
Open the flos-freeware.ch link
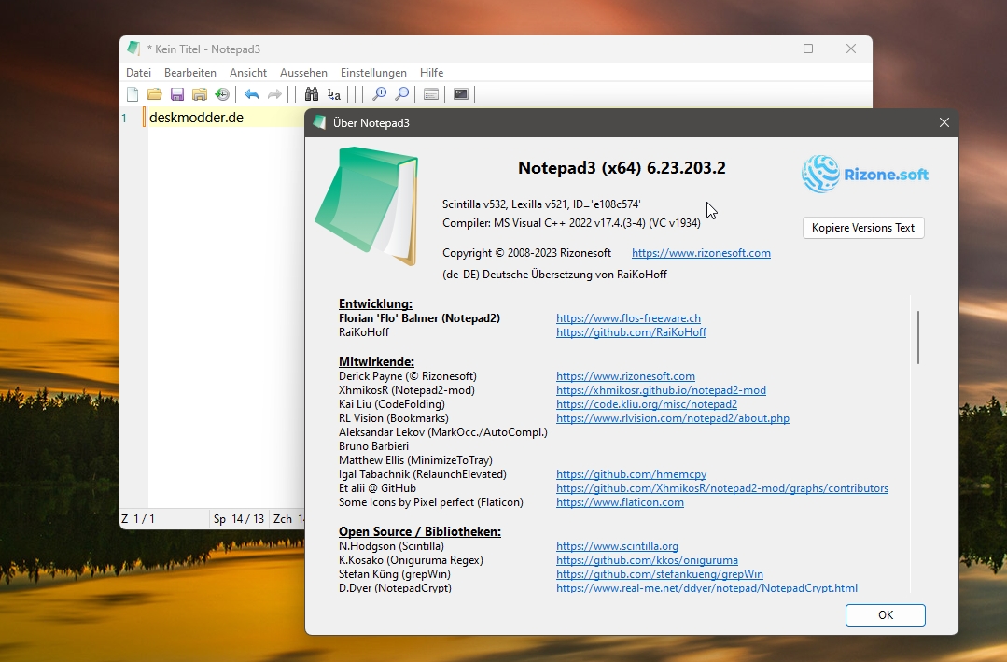[628, 318]
